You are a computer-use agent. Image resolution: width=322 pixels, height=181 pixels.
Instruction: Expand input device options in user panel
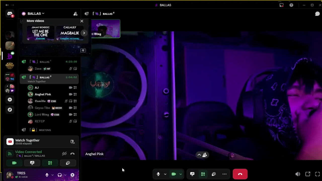(x=52, y=175)
